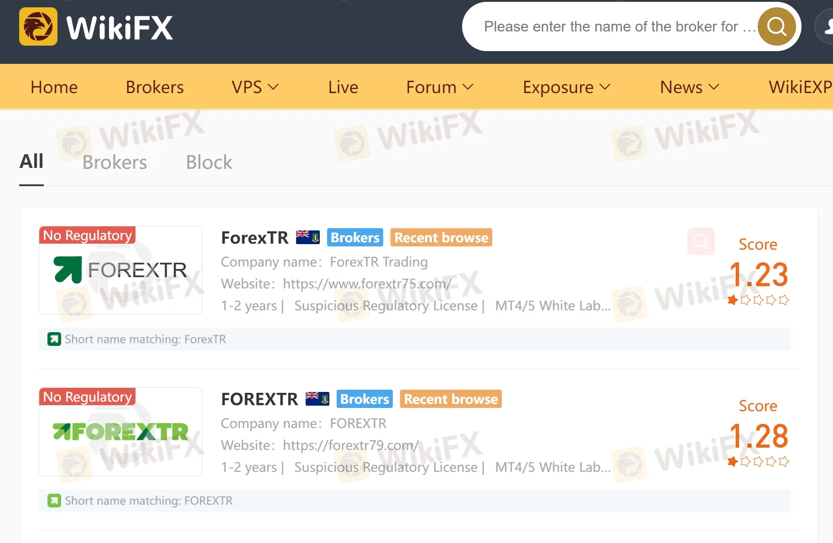The image size is (833, 543).
Task: Switch to the Brokers results tab
Action: point(115,162)
